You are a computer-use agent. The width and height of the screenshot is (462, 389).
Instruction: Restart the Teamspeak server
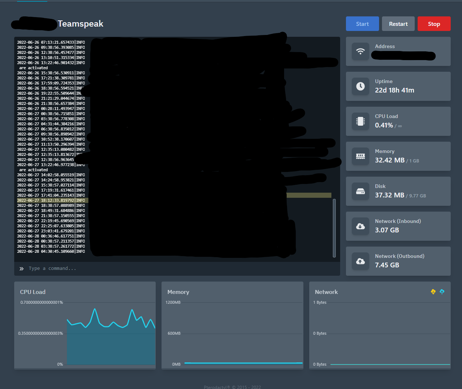pyautogui.click(x=398, y=24)
